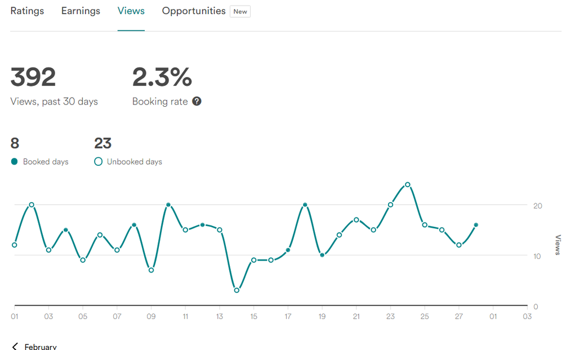
Task: Click the Unbooked days hollow legend circle
Action: 99,162
